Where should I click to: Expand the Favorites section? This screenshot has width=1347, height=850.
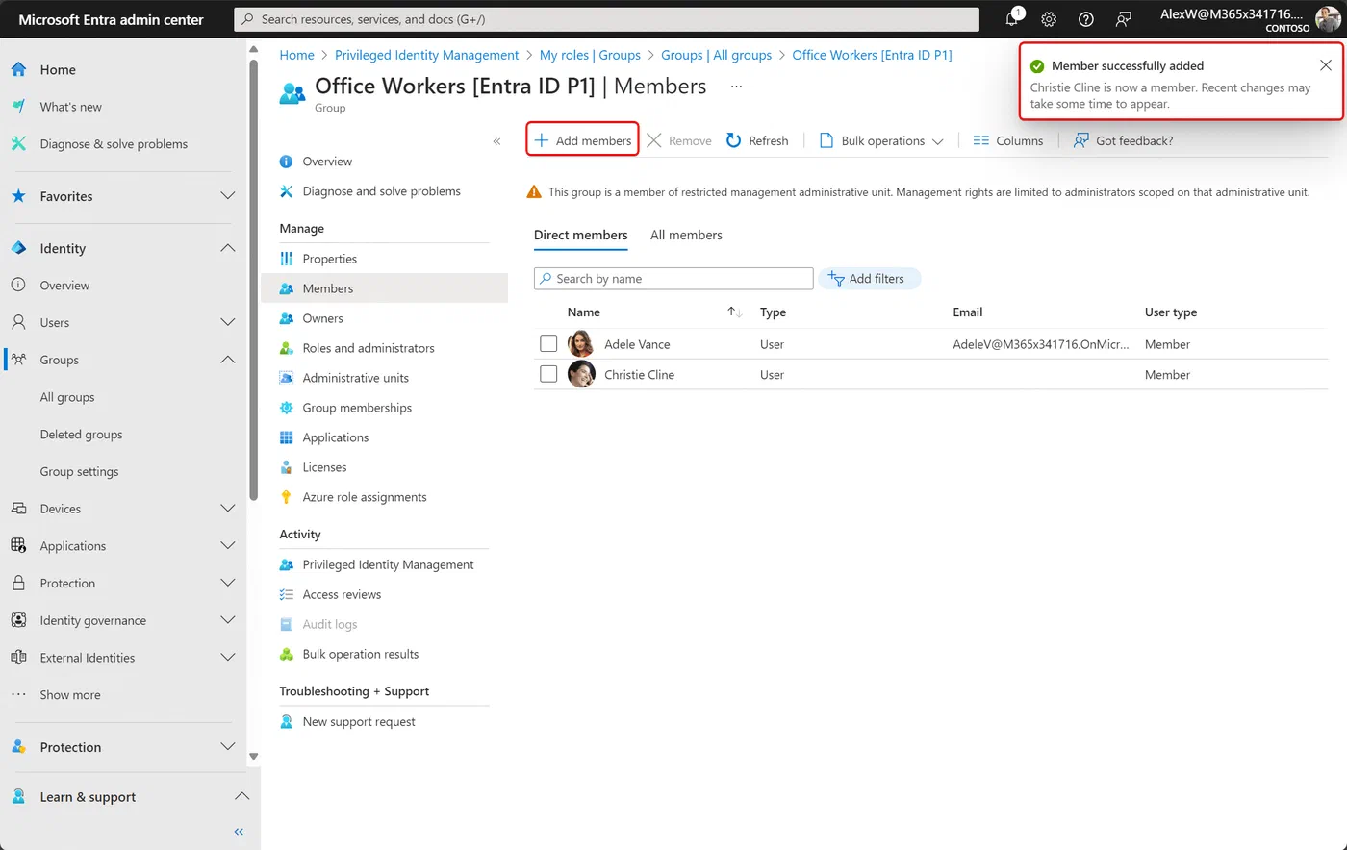[228, 196]
